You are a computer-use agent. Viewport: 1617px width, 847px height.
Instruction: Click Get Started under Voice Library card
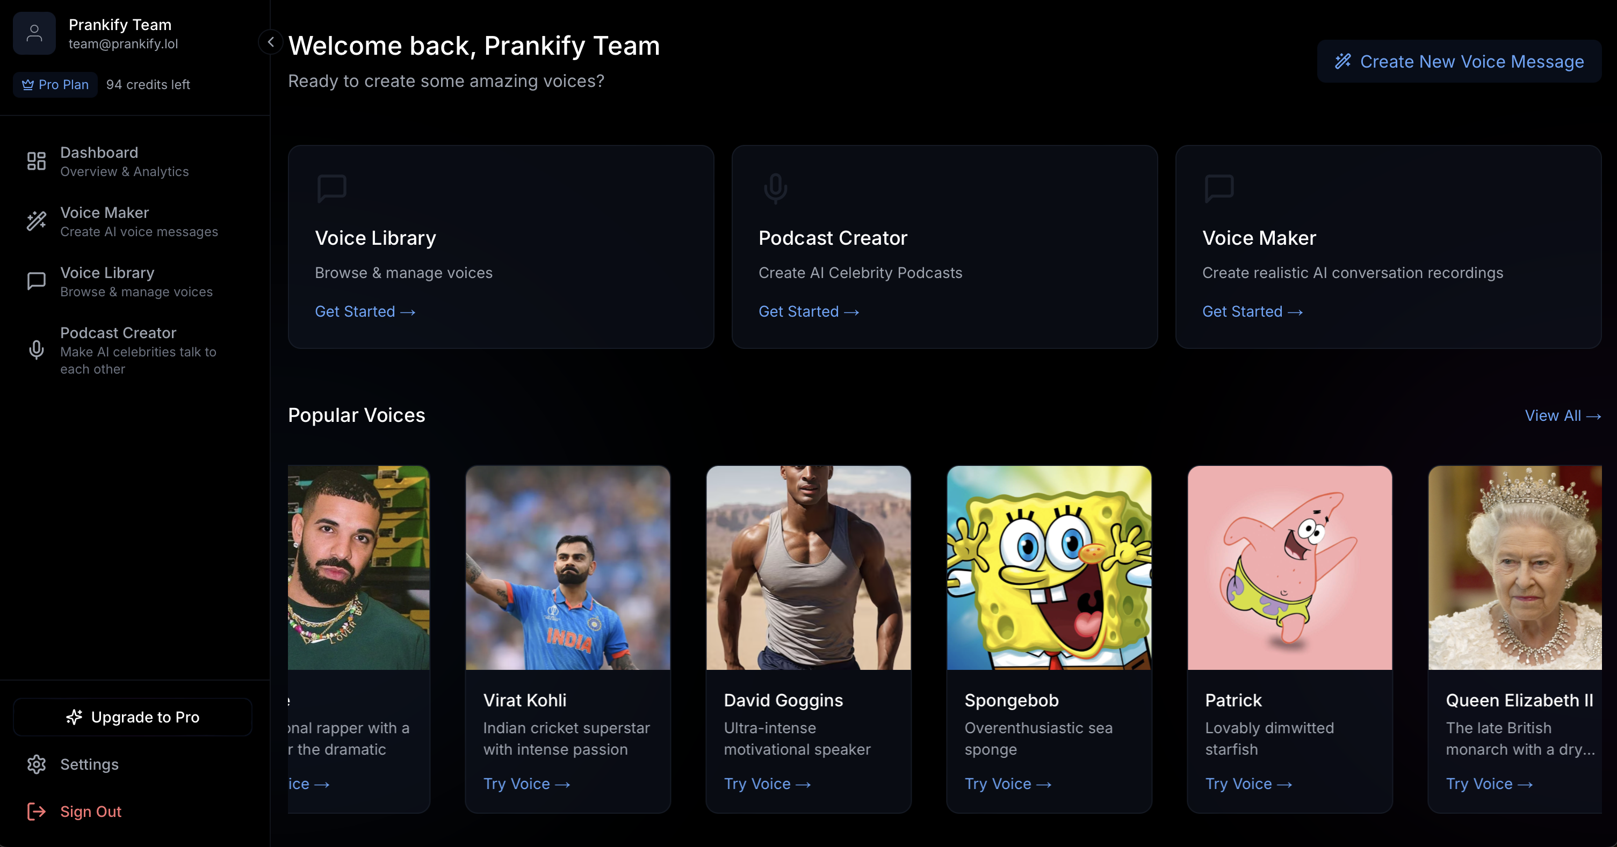tap(365, 312)
